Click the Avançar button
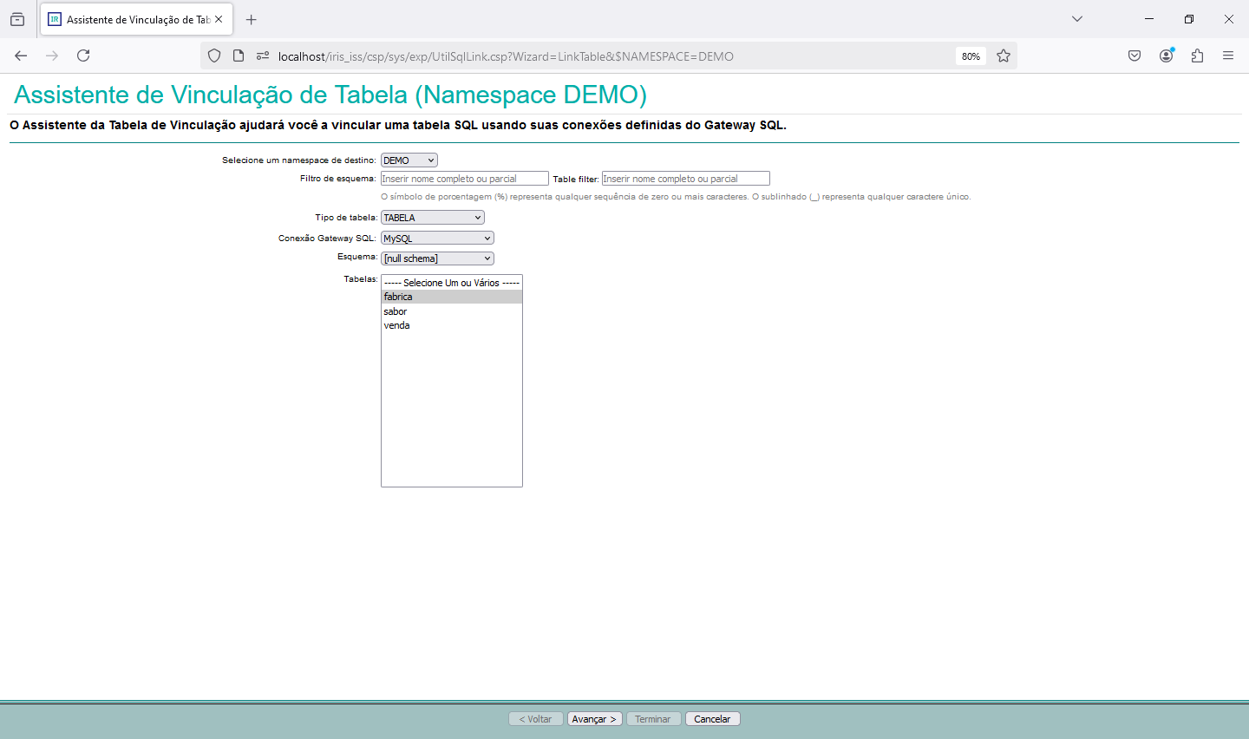The width and height of the screenshot is (1249, 739). (594, 719)
